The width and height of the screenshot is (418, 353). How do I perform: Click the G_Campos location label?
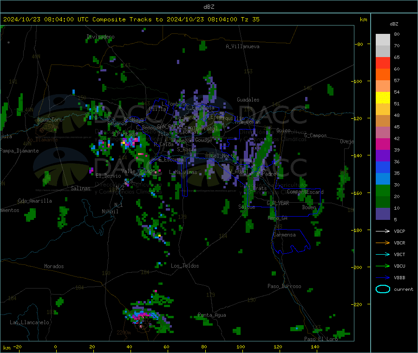click(x=316, y=135)
